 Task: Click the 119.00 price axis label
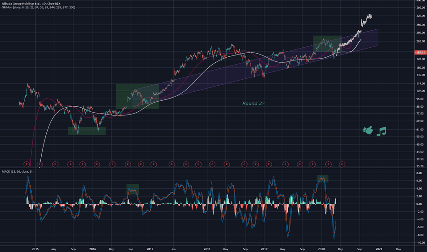(x=421, y=84)
